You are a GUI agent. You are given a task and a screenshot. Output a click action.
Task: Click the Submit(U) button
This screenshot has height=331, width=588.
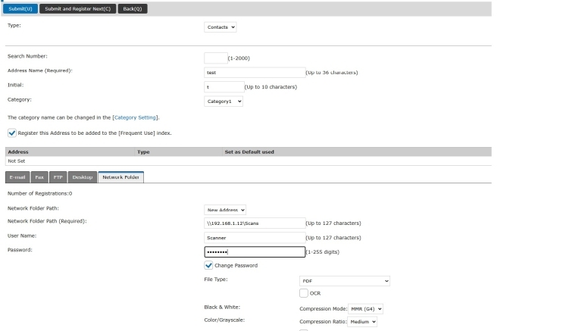tap(20, 8)
